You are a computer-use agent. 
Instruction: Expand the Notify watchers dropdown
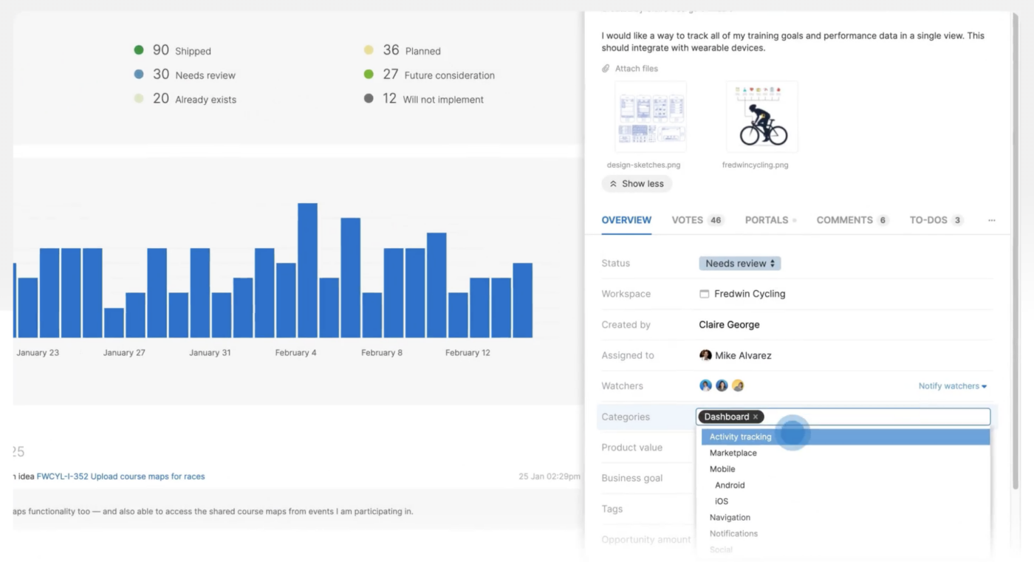tap(952, 386)
